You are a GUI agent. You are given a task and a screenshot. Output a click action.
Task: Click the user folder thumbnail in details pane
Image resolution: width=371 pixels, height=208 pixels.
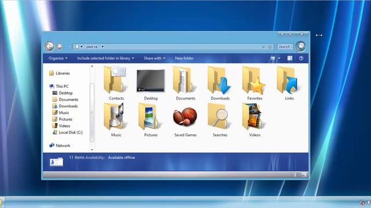57,162
